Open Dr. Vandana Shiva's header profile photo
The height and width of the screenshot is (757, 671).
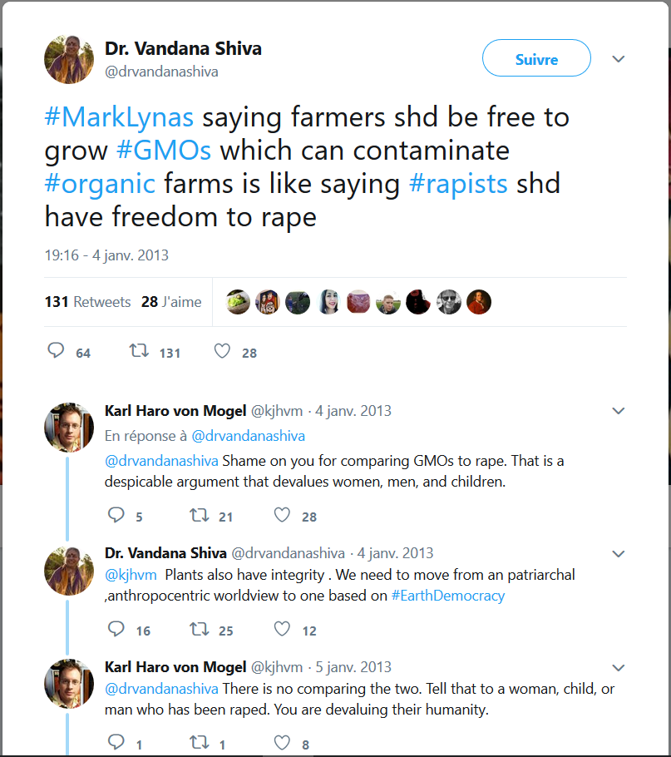[68, 60]
